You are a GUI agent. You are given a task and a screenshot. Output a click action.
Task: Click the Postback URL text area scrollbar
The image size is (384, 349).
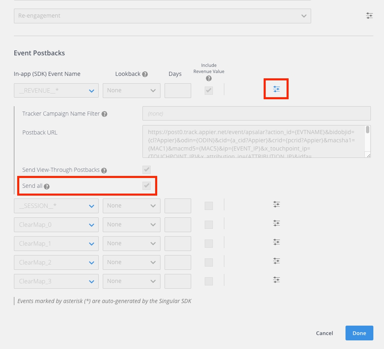click(x=368, y=130)
